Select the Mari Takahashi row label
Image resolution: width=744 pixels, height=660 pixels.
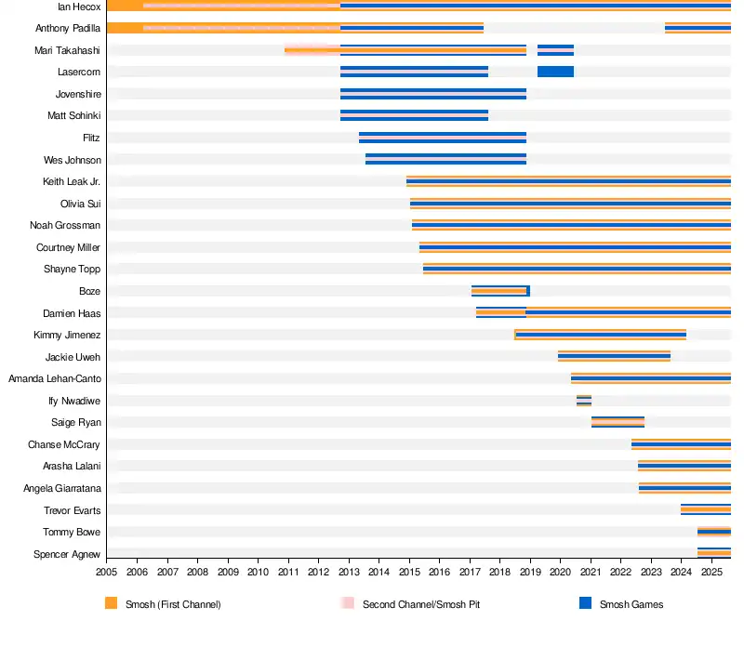coord(67,50)
